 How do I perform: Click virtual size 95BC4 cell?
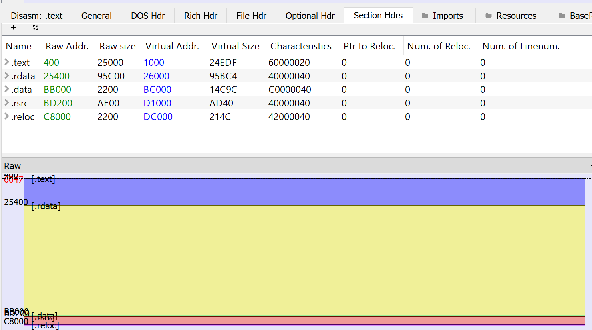click(223, 76)
